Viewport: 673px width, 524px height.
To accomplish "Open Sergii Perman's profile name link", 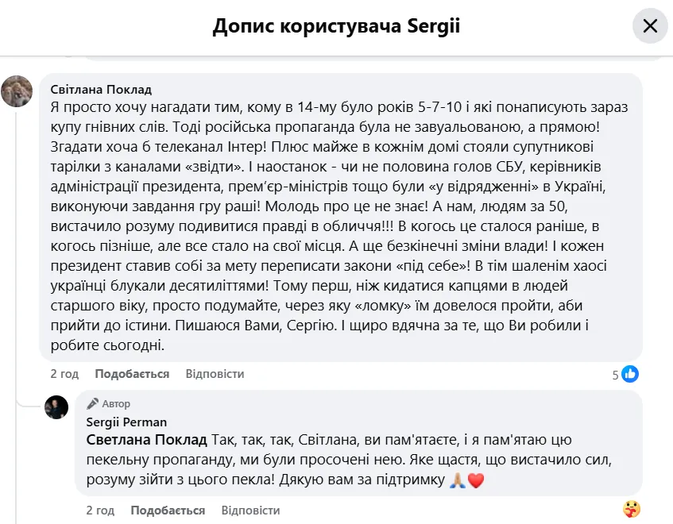I will 126,422.
